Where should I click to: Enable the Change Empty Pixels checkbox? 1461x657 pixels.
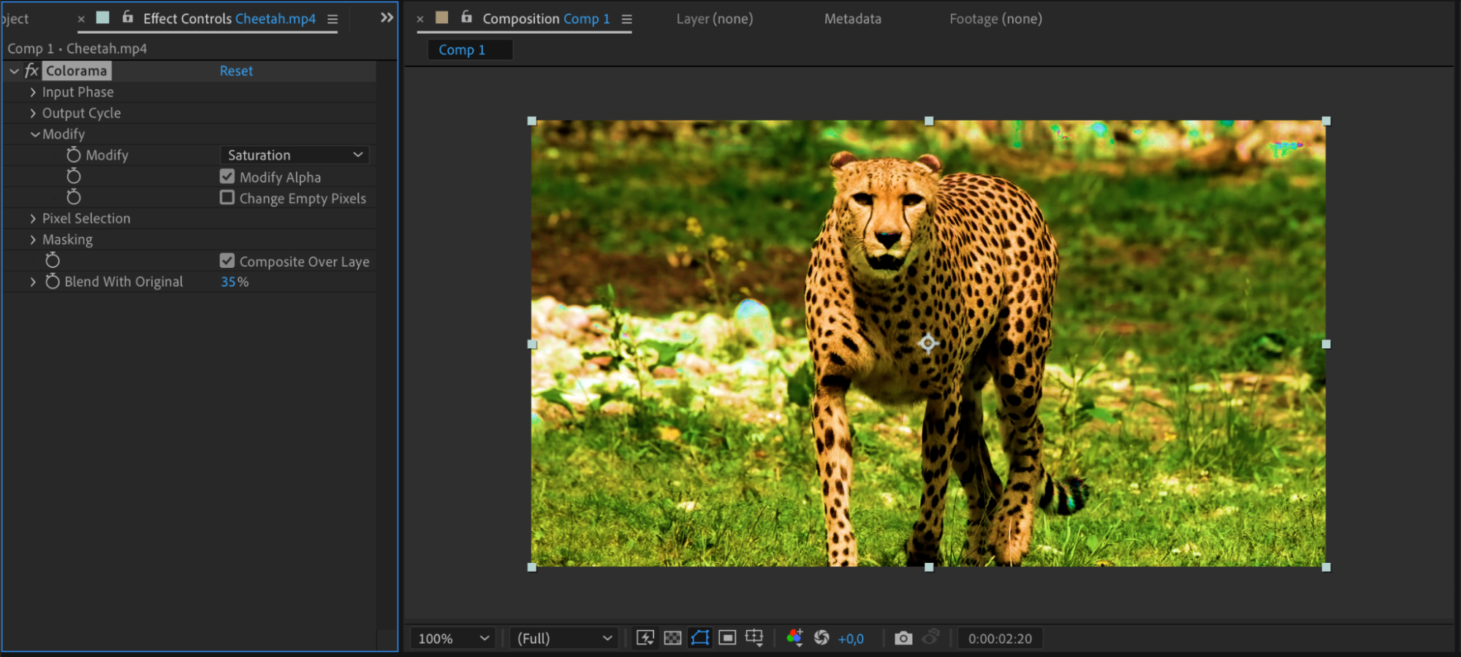[x=227, y=198]
